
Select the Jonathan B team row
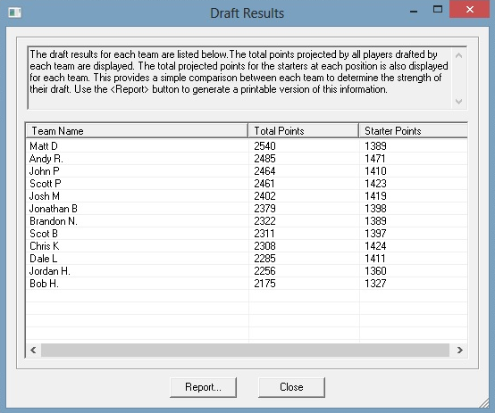[247, 209]
